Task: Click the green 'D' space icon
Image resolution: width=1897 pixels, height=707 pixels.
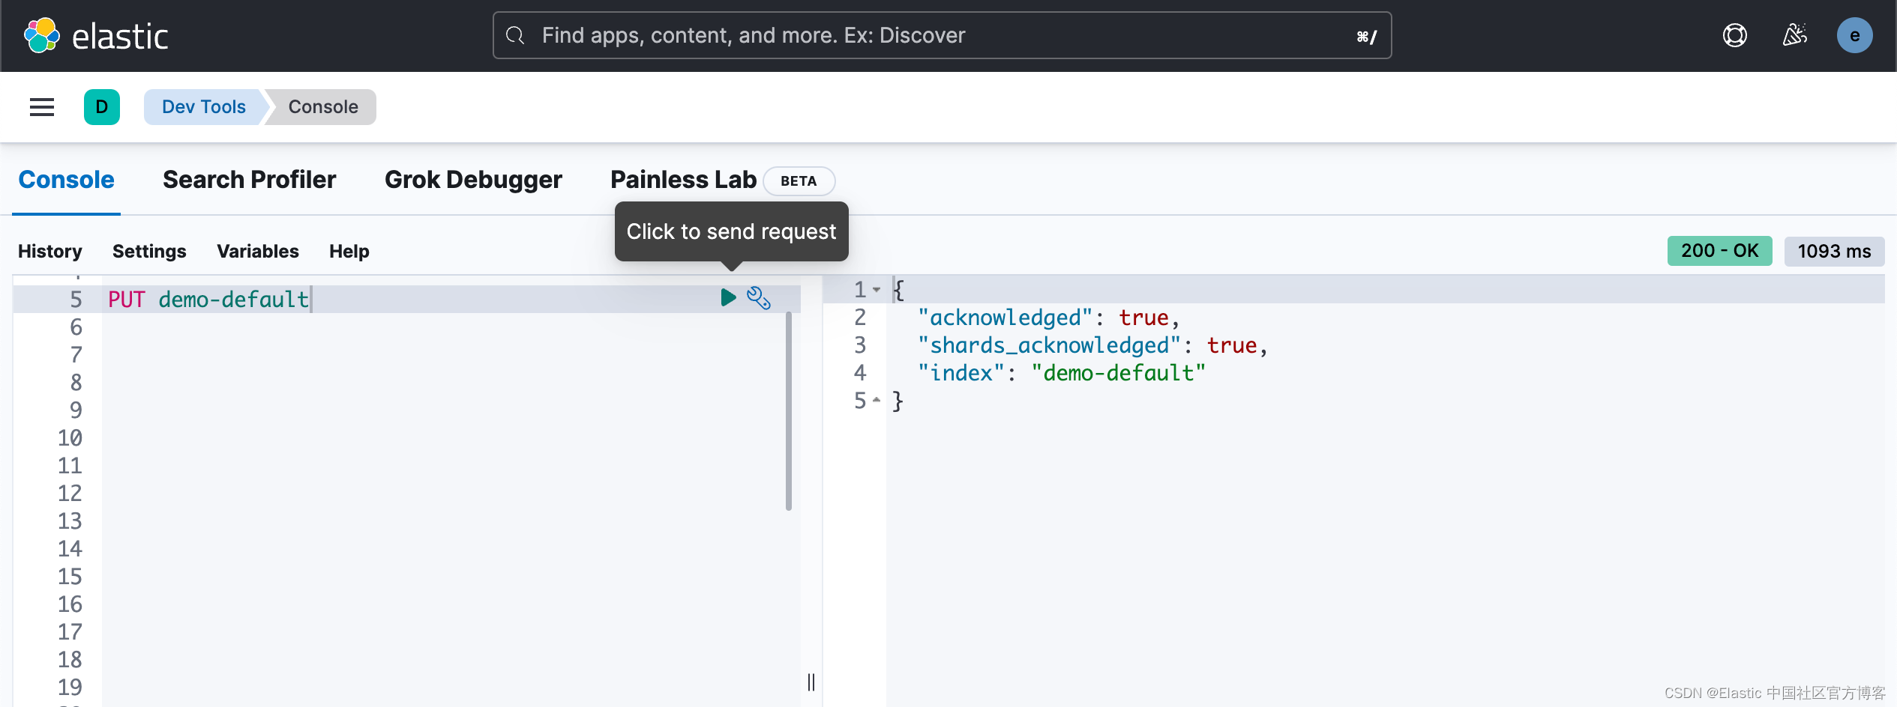Action: [x=102, y=106]
